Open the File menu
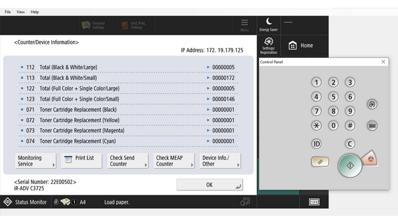 (8, 11)
